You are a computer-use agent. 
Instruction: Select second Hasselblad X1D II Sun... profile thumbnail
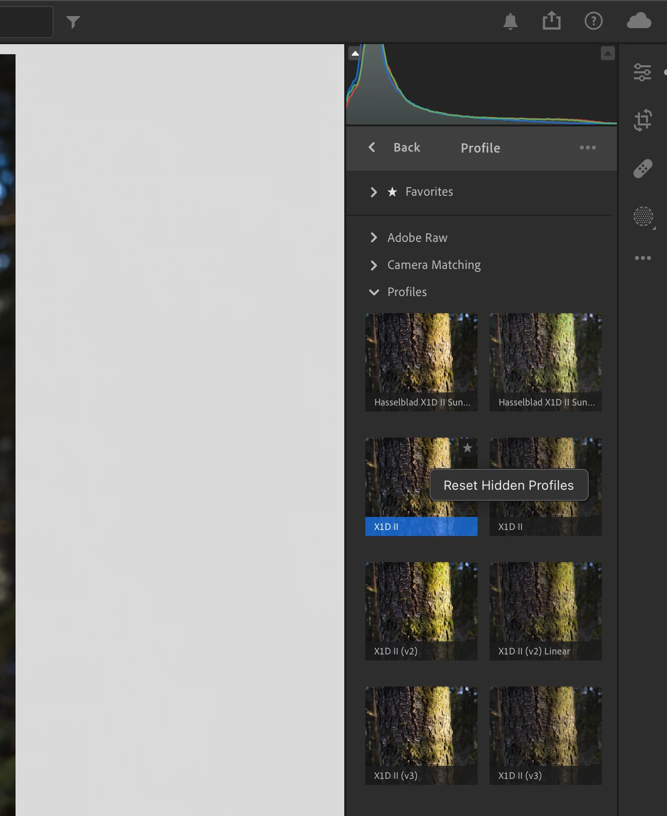coord(546,362)
